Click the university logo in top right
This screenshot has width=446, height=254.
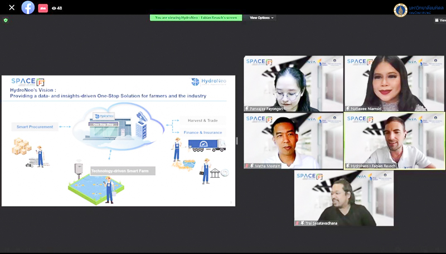coord(400,10)
